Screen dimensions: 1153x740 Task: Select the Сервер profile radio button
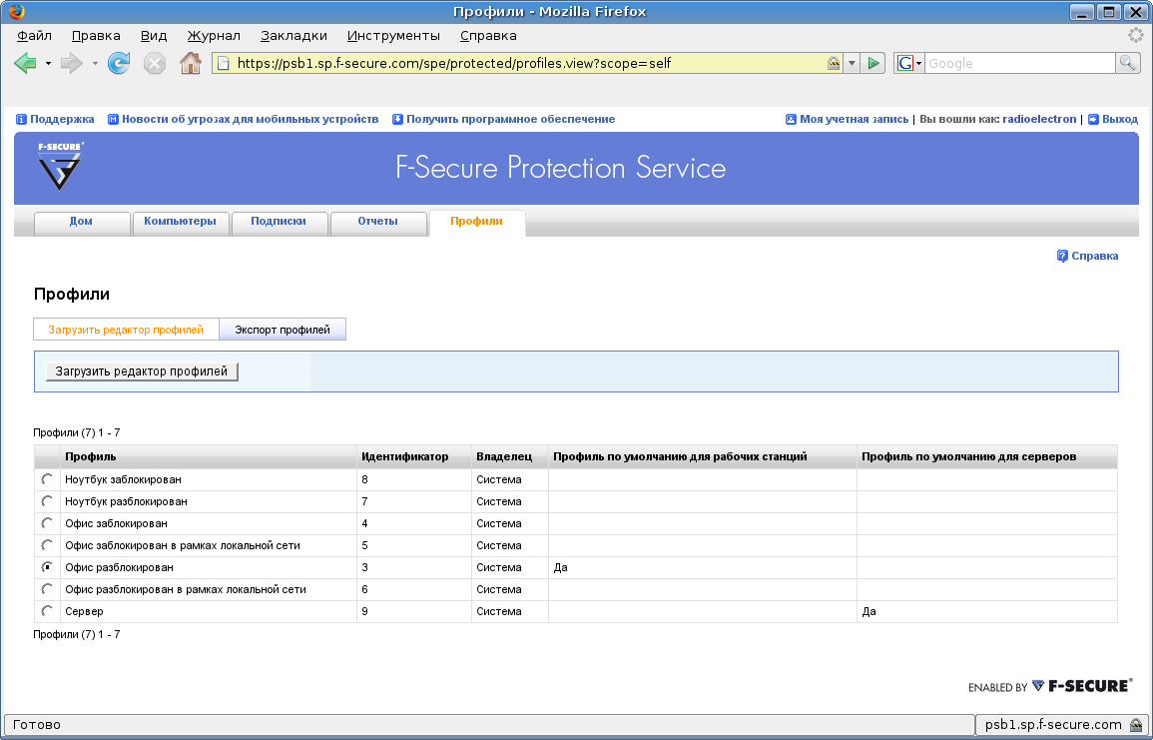47,611
